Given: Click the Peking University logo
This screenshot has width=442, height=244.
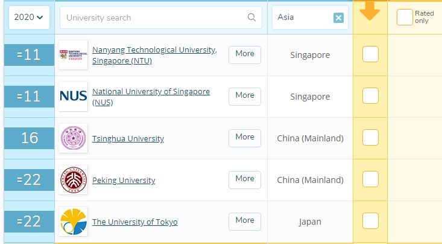Looking at the screenshot, I should (74, 180).
